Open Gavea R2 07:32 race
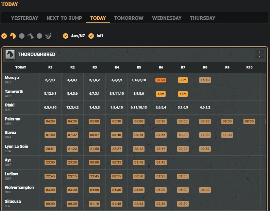The width and height of the screenshot is (270, 211). pyautogui.click(x=72, y=135)
